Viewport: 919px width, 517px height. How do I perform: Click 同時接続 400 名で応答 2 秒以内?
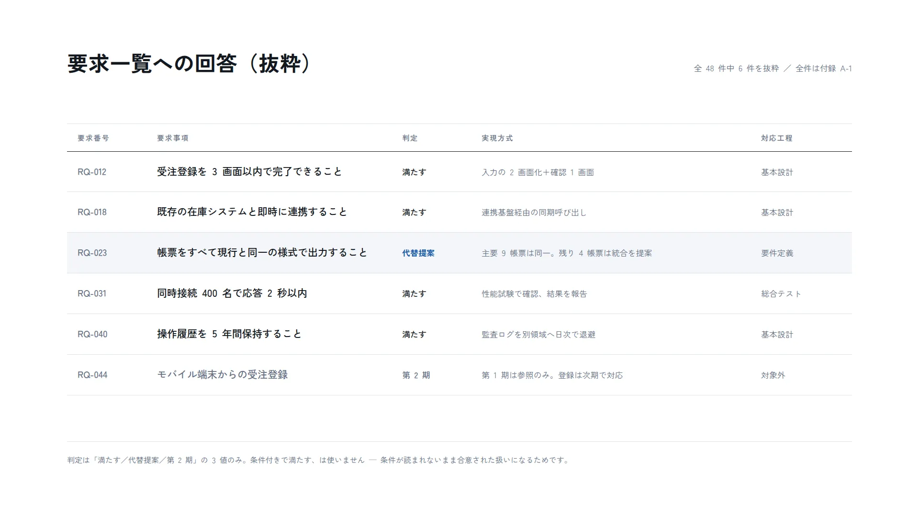[232, 293]
